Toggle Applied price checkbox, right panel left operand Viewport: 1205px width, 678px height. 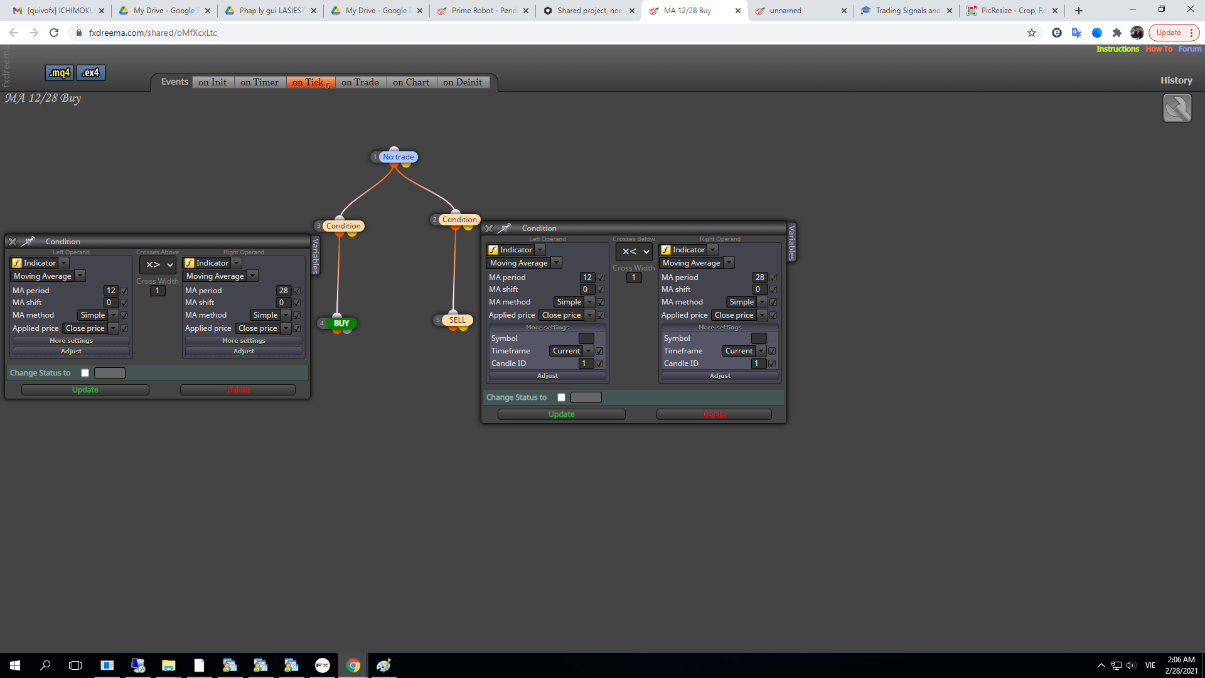tap(601, 315)
